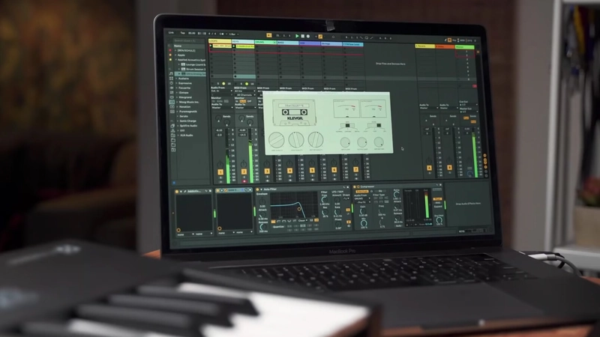Screen dimensions: 600x337
Task: Select the BASS track header
Action: 288,43
